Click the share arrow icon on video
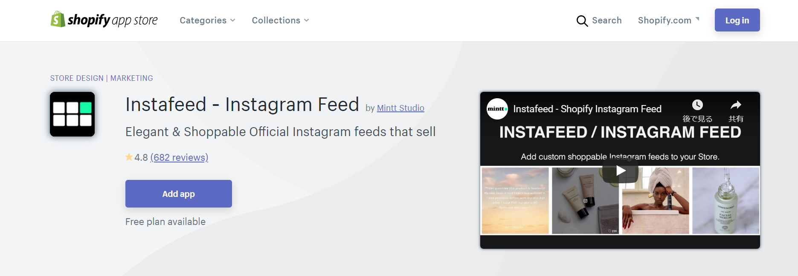This screenshot has height=276, width=798. (x=736, y=105)
